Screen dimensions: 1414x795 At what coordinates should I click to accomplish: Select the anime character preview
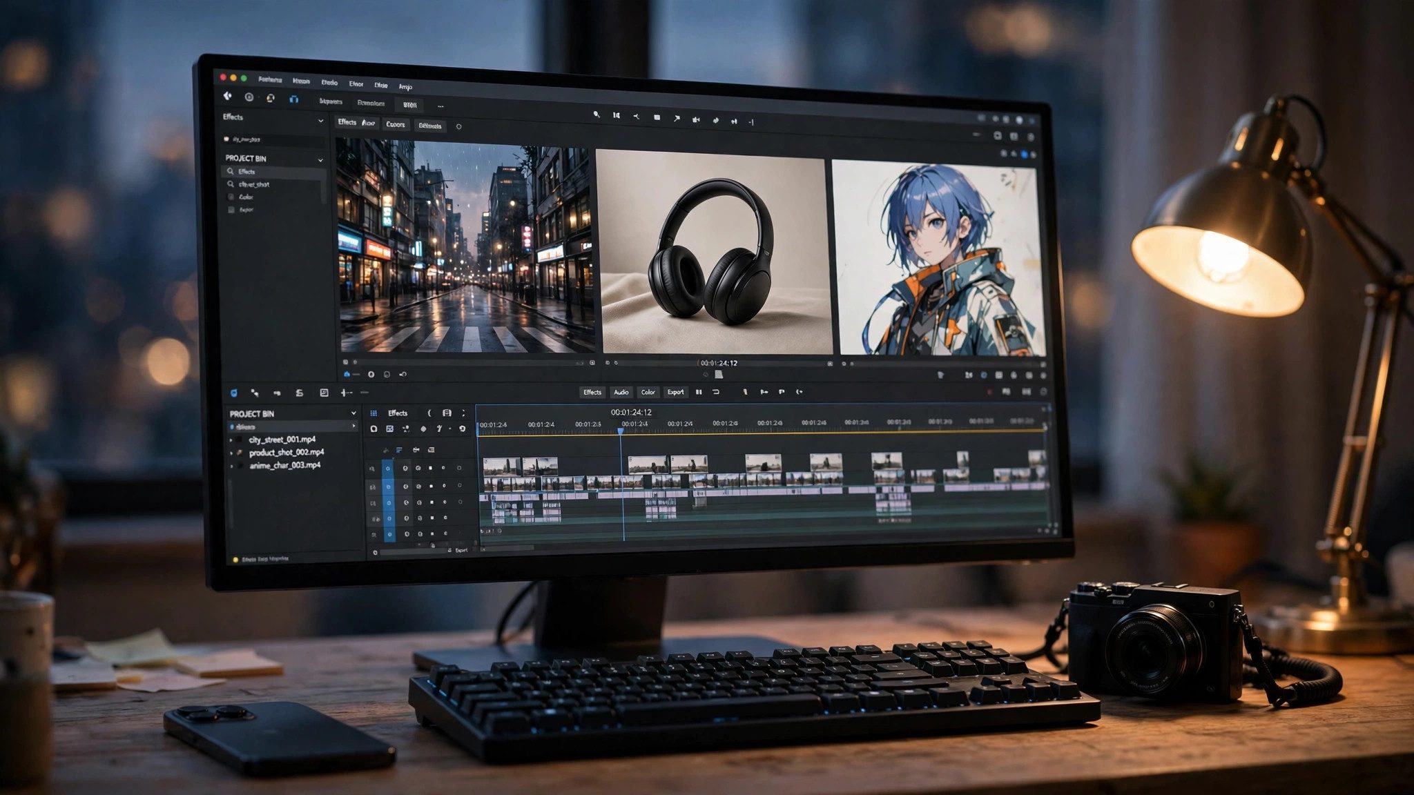click(939, 259)
